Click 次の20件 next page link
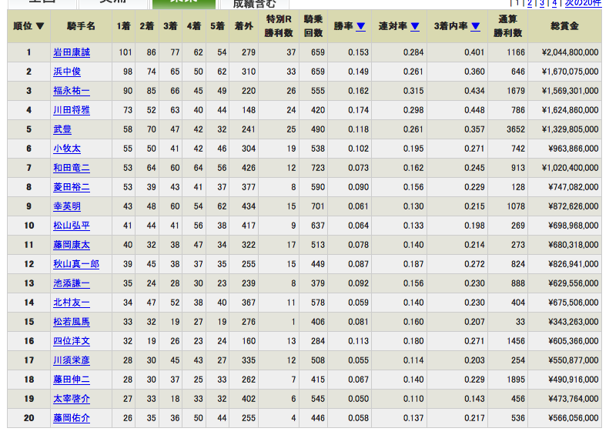 583,3
